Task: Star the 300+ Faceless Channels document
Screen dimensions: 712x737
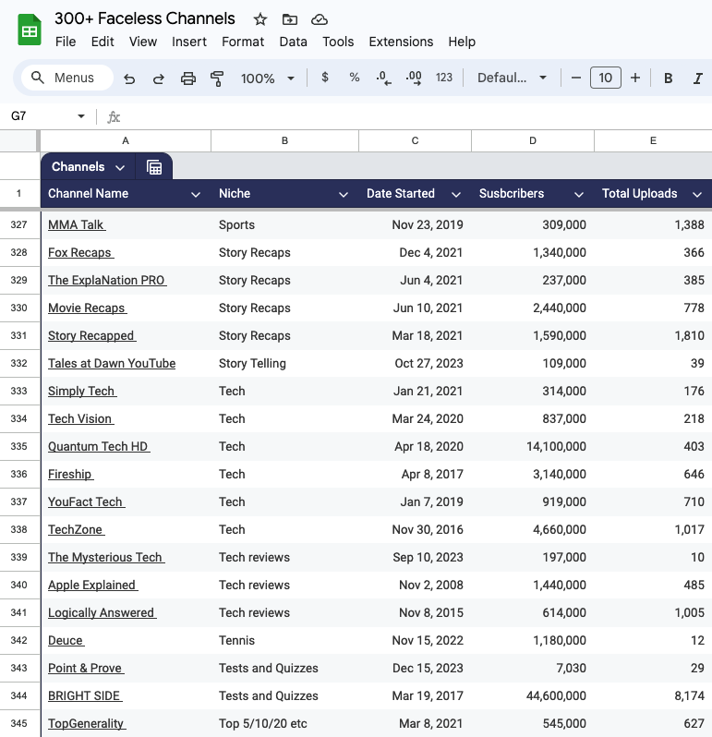Action: [x=259, y=19]
